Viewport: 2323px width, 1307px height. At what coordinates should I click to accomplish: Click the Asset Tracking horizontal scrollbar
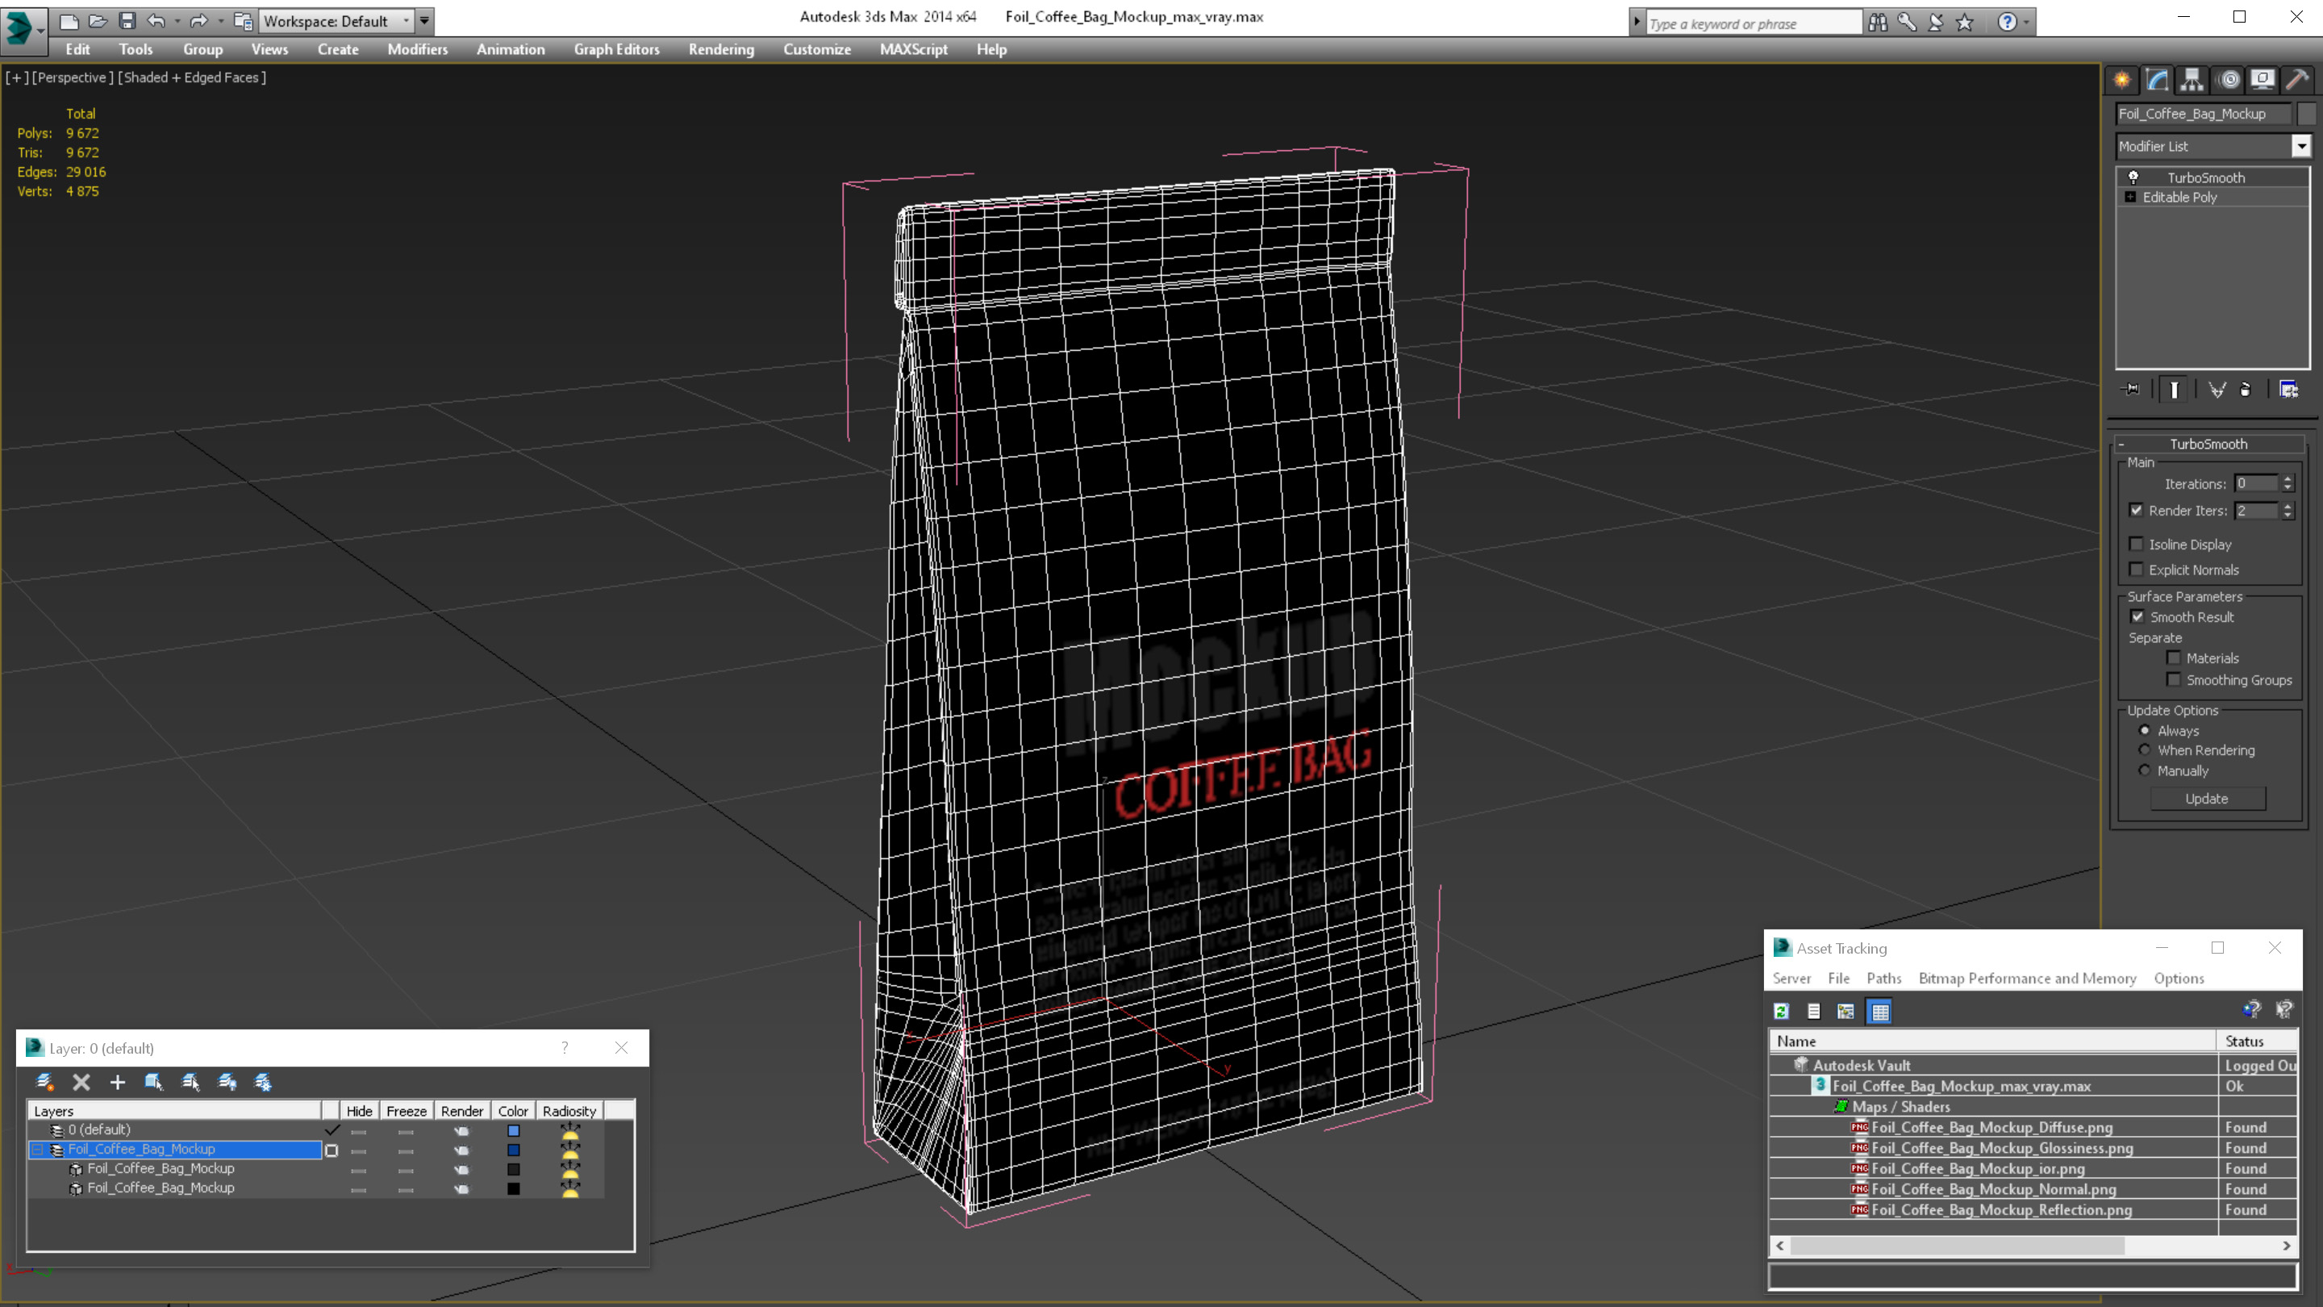[2033, 1246]
